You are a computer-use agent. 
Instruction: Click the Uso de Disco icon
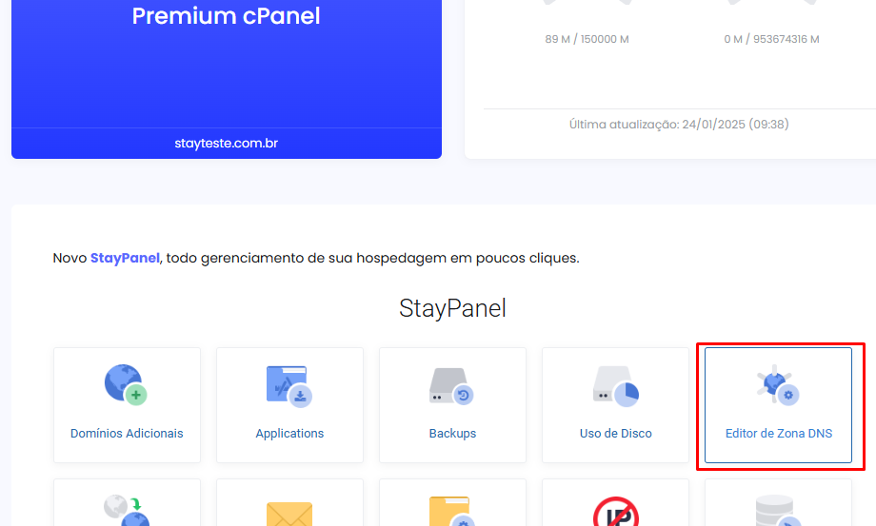(616, 386)
